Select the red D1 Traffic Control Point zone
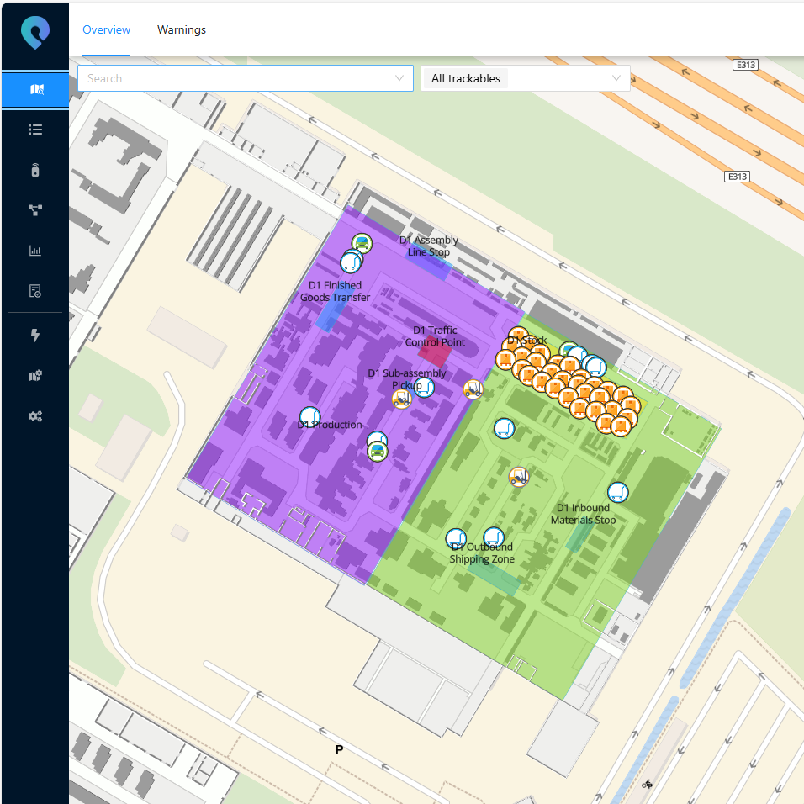The width and height of the screenshot is (804, 804). (x=435, y=352)
